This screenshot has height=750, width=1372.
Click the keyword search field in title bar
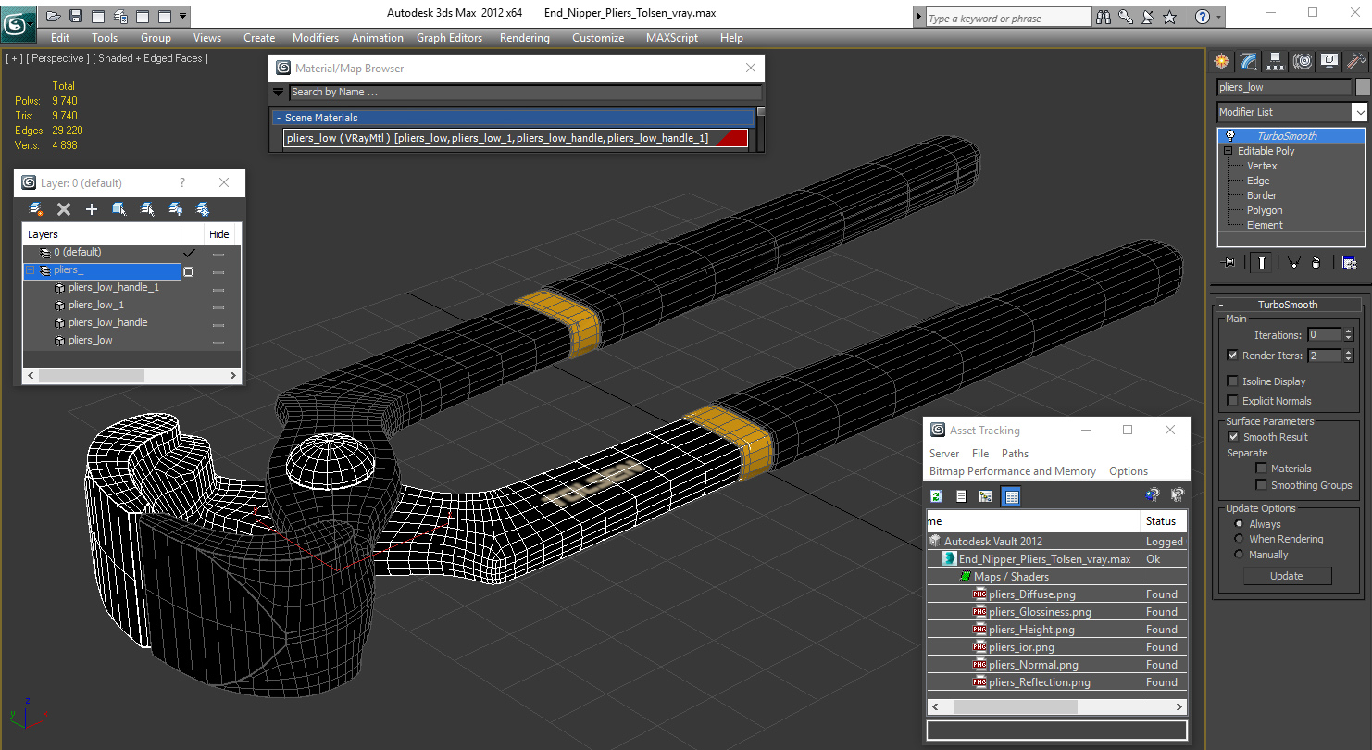1007,18
